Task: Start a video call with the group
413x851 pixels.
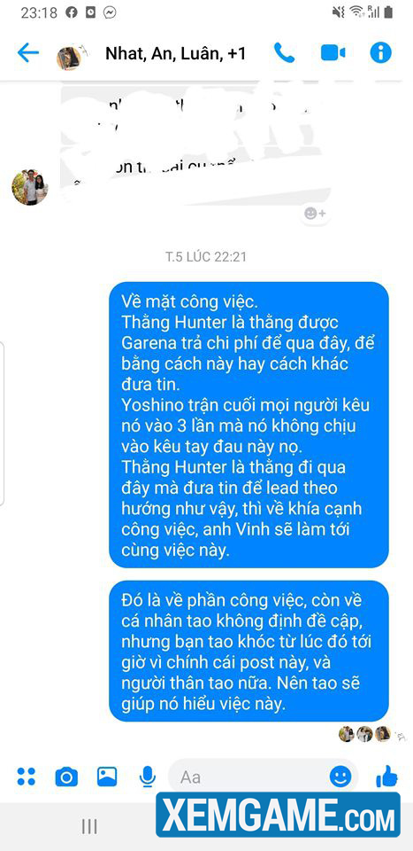Action: [x=333, y=53]
